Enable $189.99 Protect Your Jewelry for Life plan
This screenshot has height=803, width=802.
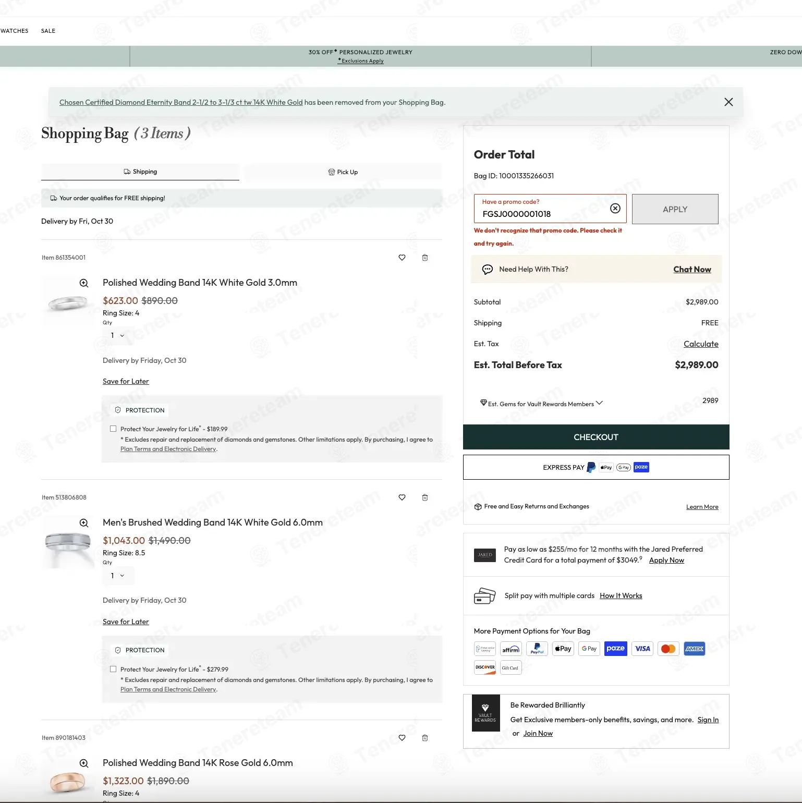click(113, 429)
